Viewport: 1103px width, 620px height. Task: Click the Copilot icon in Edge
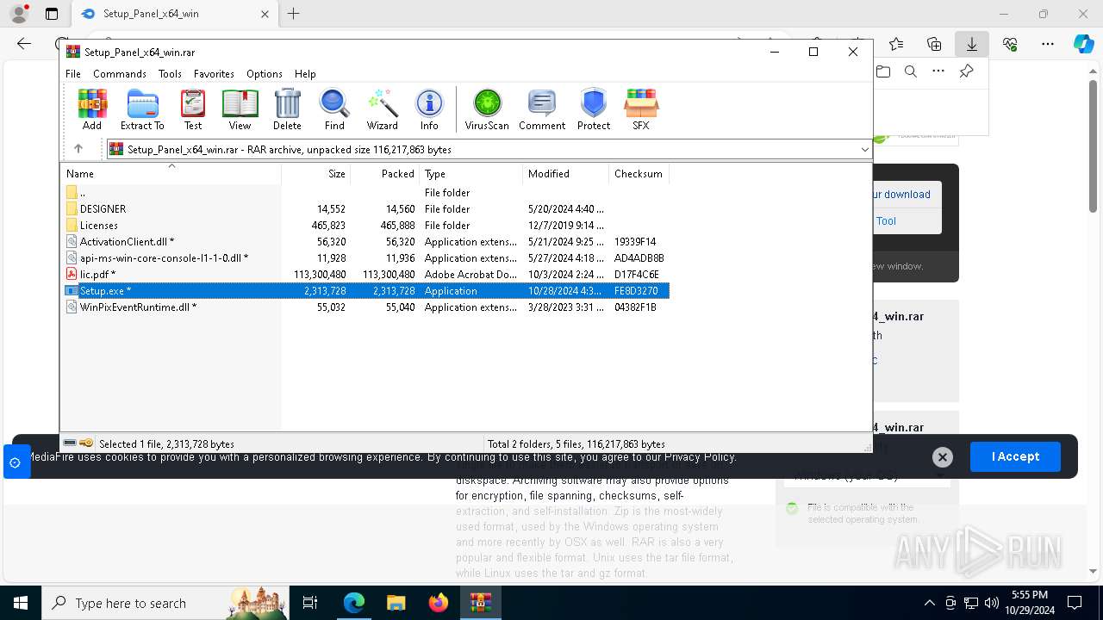(1083, 44)
